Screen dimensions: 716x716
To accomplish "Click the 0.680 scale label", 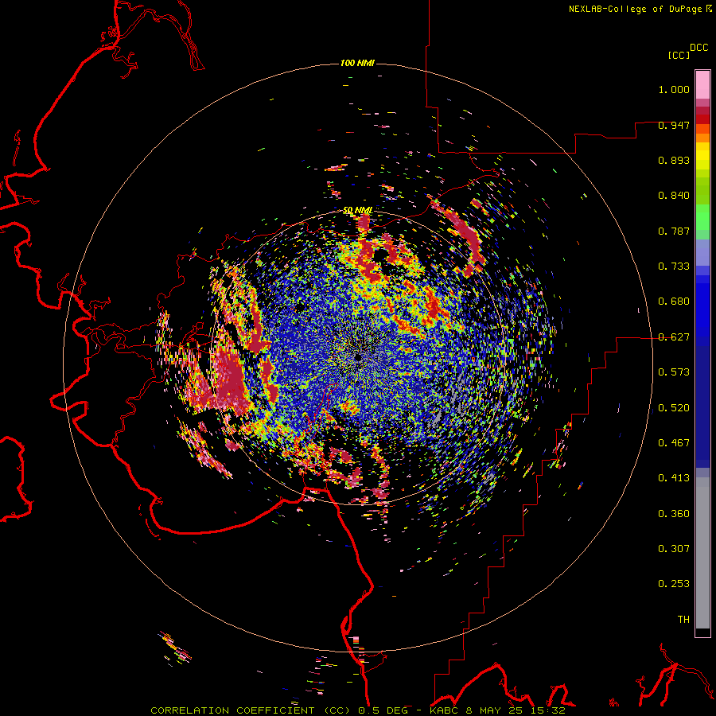I will 674,302.
